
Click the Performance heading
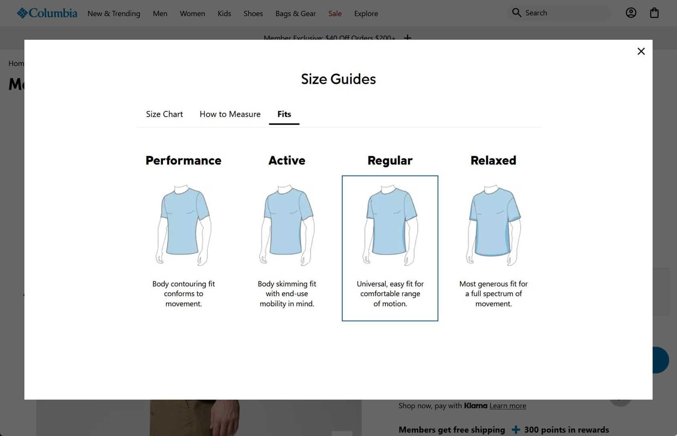coord(184,160)
